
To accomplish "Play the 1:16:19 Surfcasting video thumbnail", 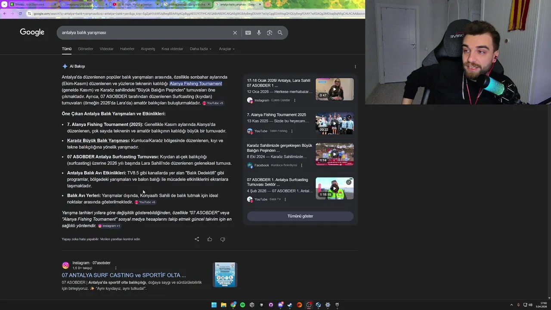I will pyautogui.click(x=334, y=189).
